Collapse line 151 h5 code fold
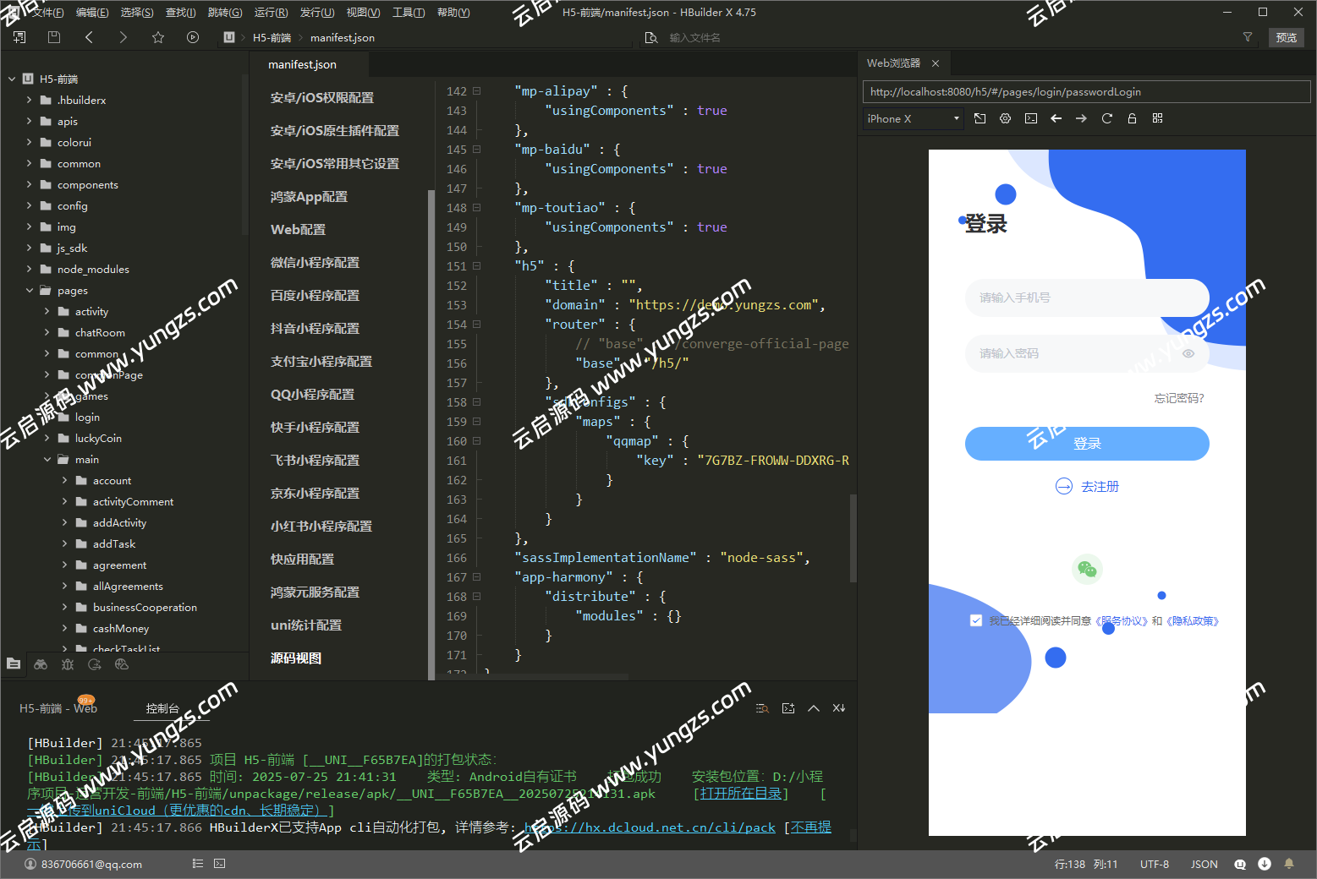Image resolution: width=1317 pixels, height=879 pixels. point(477,265)
